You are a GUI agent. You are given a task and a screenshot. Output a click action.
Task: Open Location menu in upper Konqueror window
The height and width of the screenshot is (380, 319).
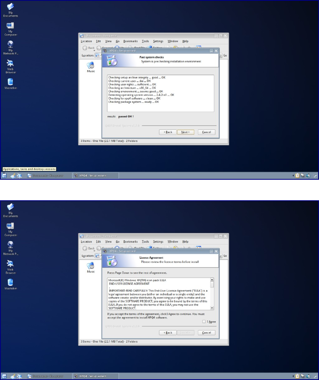[x=86, y=41]
